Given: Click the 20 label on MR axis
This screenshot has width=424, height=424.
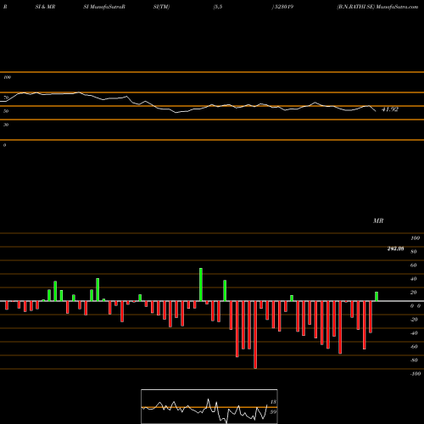Looking at the screenshot, I should pyautogui.click(x=414, y=293).
